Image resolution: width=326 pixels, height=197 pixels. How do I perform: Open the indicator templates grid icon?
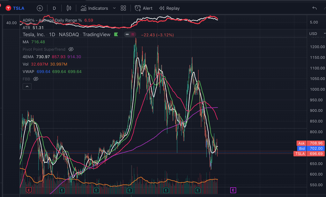click(x=123, y=8)
